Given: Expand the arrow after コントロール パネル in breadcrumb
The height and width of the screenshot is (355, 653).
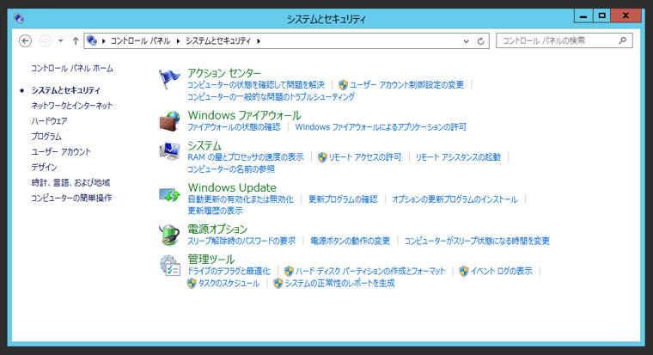Looking at the screenshot, I should pos(178,41).
